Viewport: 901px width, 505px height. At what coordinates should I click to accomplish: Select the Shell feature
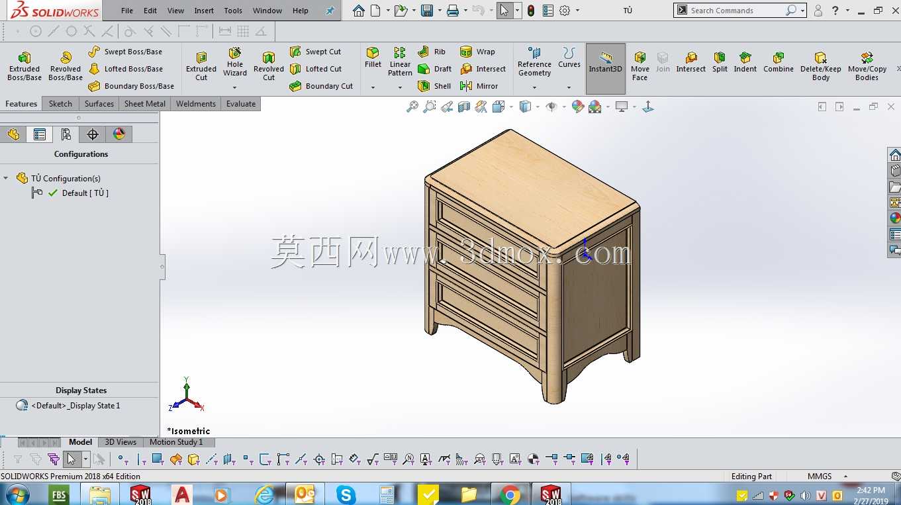(x=435, y=86)
